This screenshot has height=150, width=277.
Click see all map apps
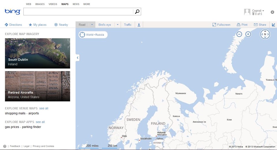coord(40,122)
